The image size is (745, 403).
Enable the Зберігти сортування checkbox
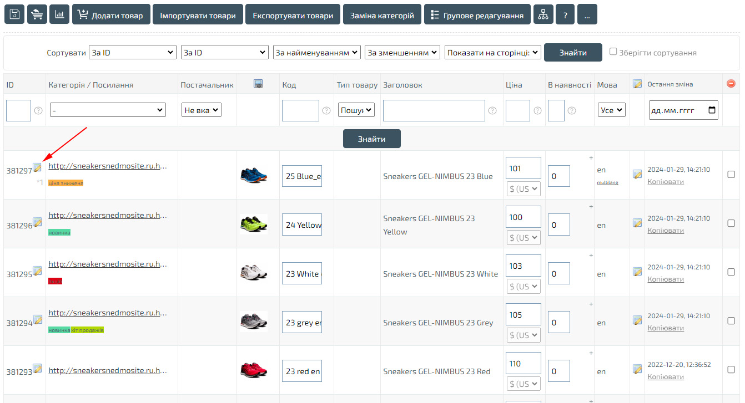613,52
